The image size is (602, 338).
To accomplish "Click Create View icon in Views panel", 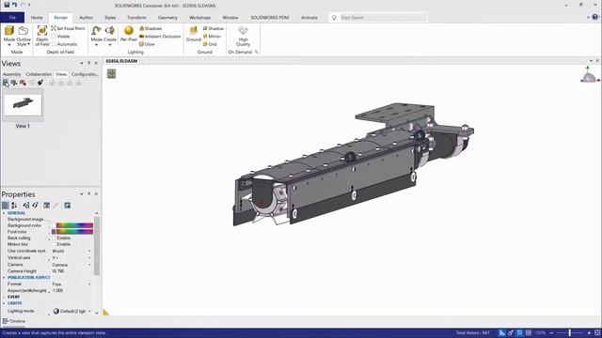I will pyautogui.click(x=6, y=83).
